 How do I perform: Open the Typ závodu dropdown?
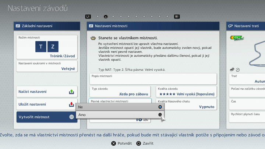(x=120, y=92)
